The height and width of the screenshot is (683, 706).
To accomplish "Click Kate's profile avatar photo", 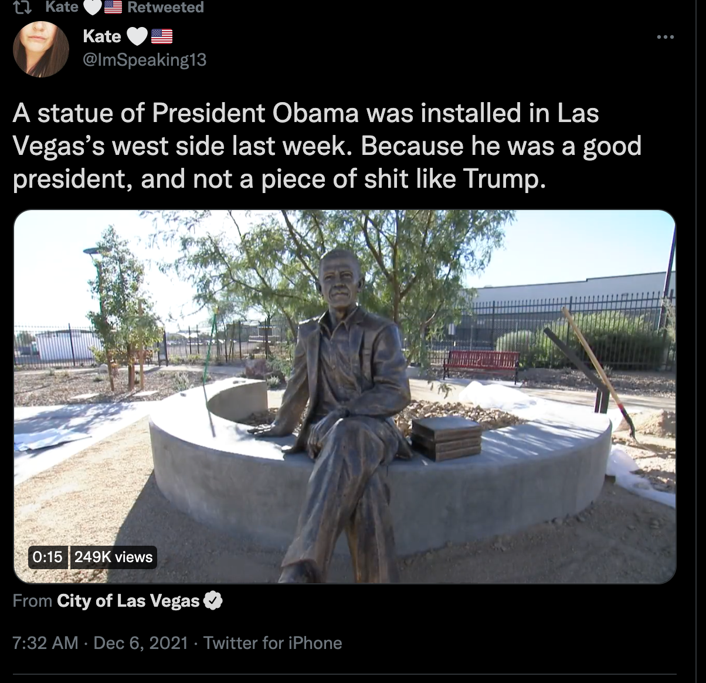I will pyautogui.click(x=40, y=49).
